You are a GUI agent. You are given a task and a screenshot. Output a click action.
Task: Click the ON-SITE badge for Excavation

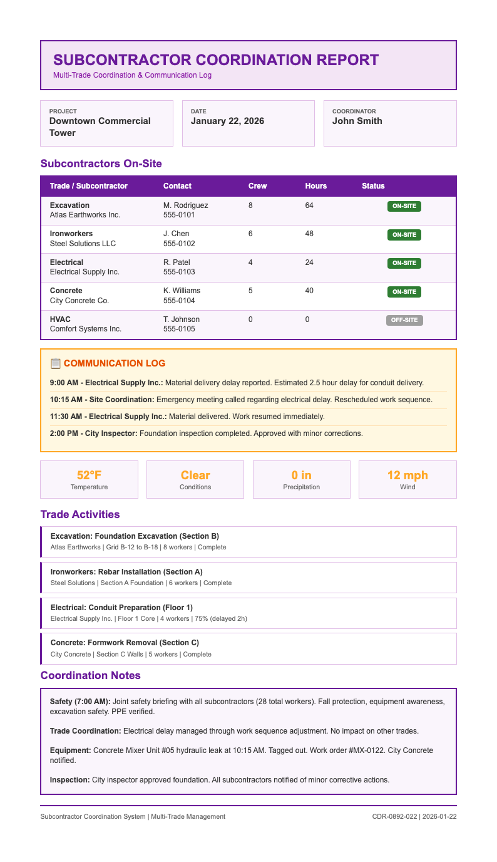[x=404, y=206]
